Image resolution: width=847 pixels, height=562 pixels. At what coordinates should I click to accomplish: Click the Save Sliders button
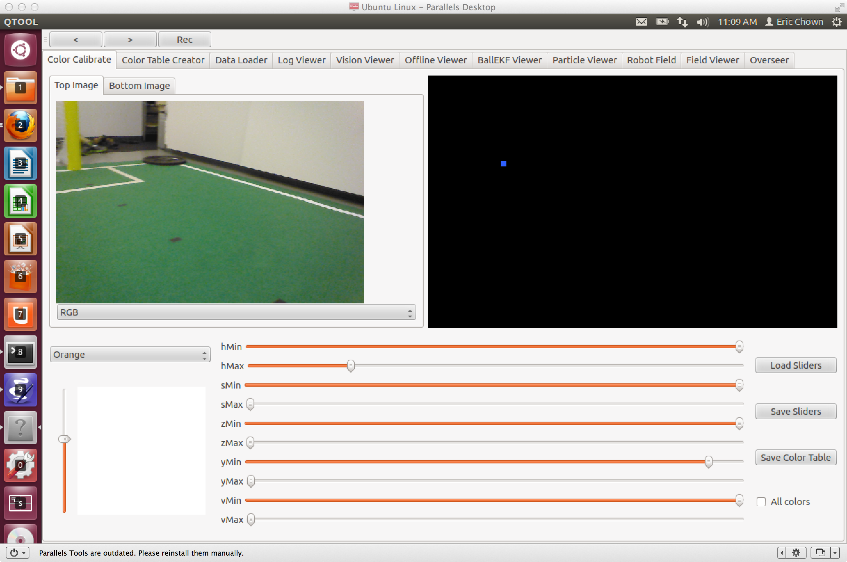[x=795, y=411]
